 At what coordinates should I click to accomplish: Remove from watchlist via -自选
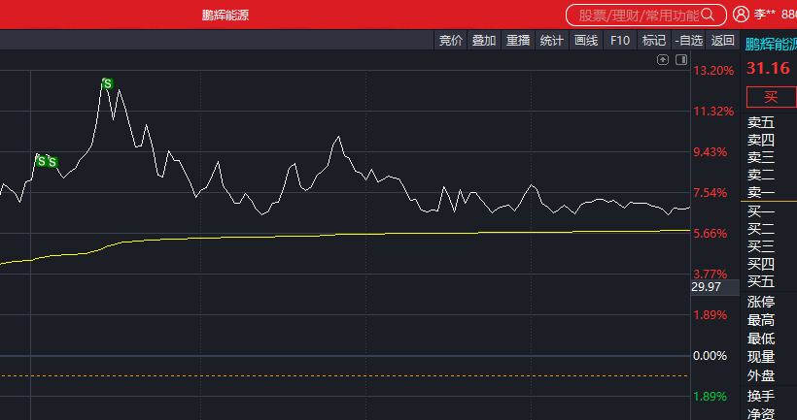click(689, 41)
